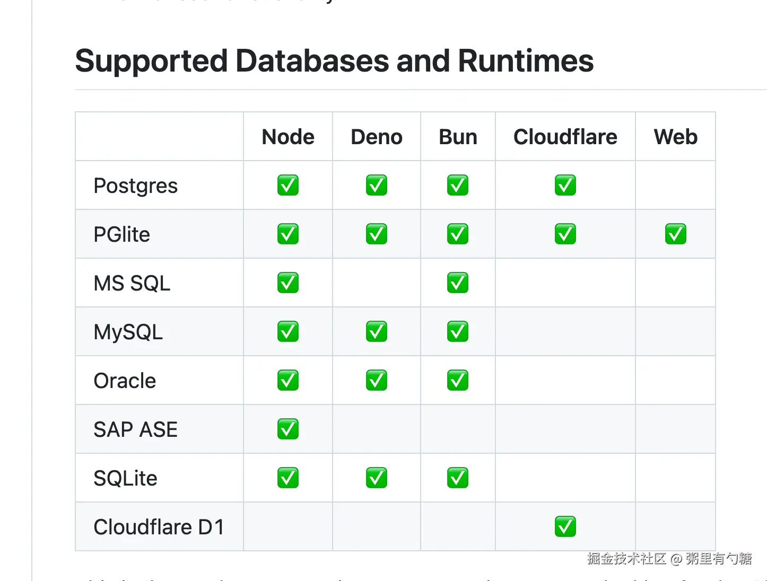Click the MySQL Node checkmark
This screenshot has width=767, height=581.
pos(288,332)
